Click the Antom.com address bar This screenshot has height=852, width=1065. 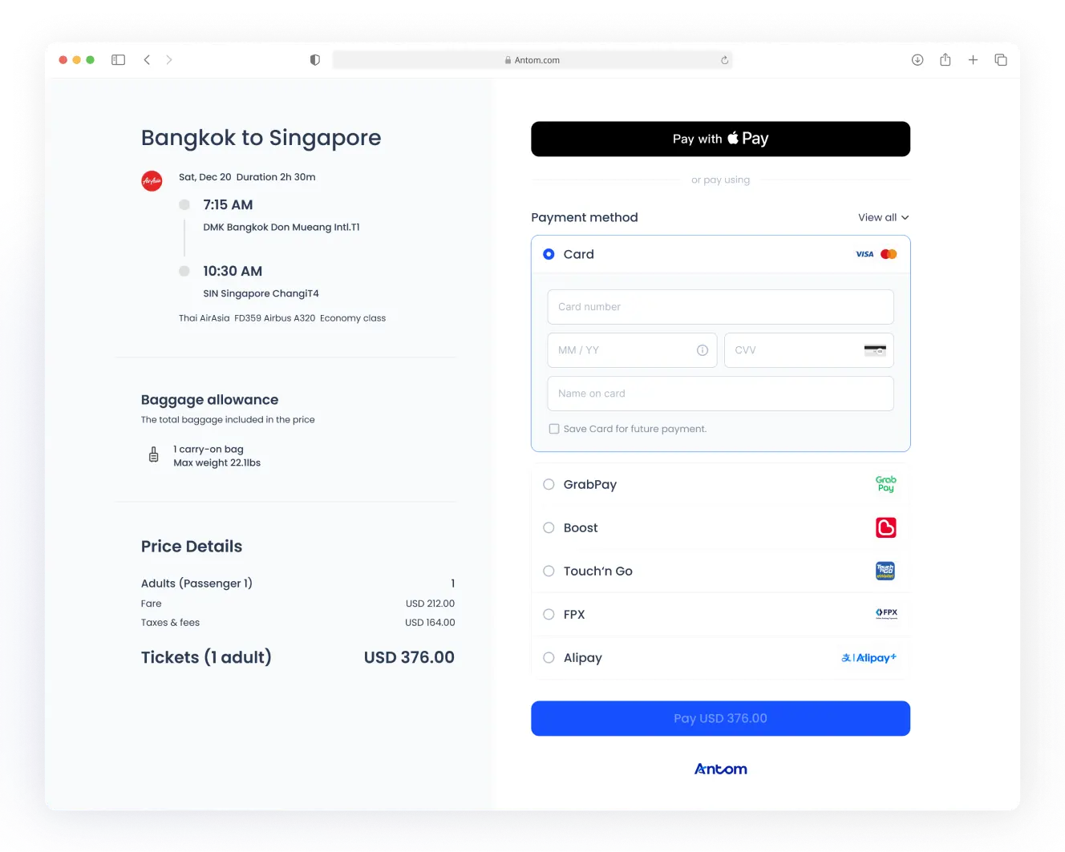click(x=532, y=60)
